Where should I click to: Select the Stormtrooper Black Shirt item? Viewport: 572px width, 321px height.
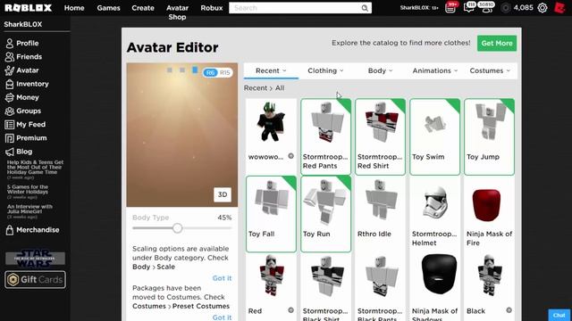tap(325, 287)
